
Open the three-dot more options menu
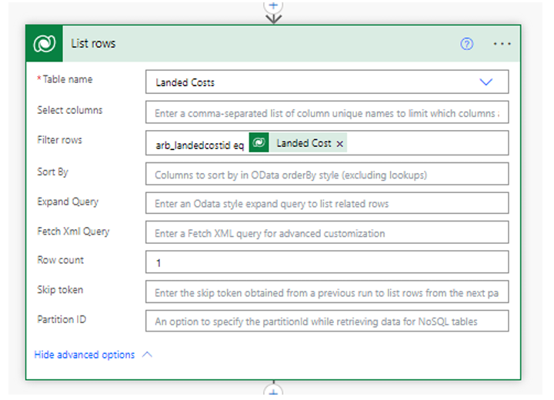coord(502,44)
